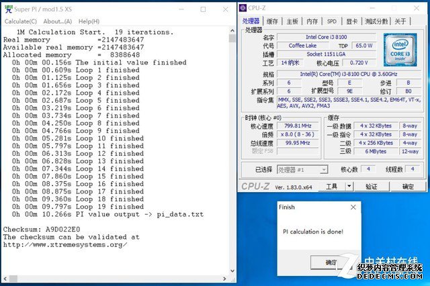Screen dimensions: 430x286
Task: Click the http://www.xtremesystems.org/ text
Action: tap(65, 244)
